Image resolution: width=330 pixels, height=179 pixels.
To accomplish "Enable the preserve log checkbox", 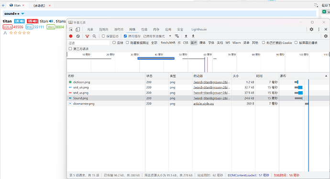I will [x=103, y=36].
